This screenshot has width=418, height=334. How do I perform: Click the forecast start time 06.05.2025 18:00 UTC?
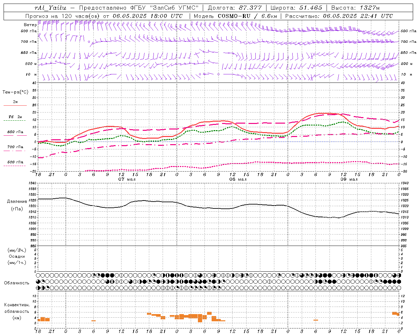click(148, 16)
